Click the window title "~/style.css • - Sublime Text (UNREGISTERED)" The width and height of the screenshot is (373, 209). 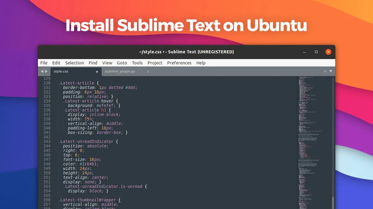[x=186, y=52]
